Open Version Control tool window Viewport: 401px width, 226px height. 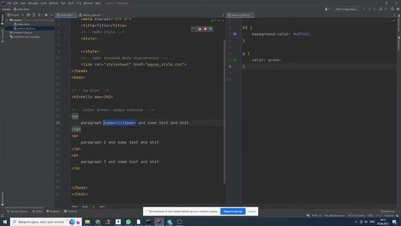(x=17, y=212)
